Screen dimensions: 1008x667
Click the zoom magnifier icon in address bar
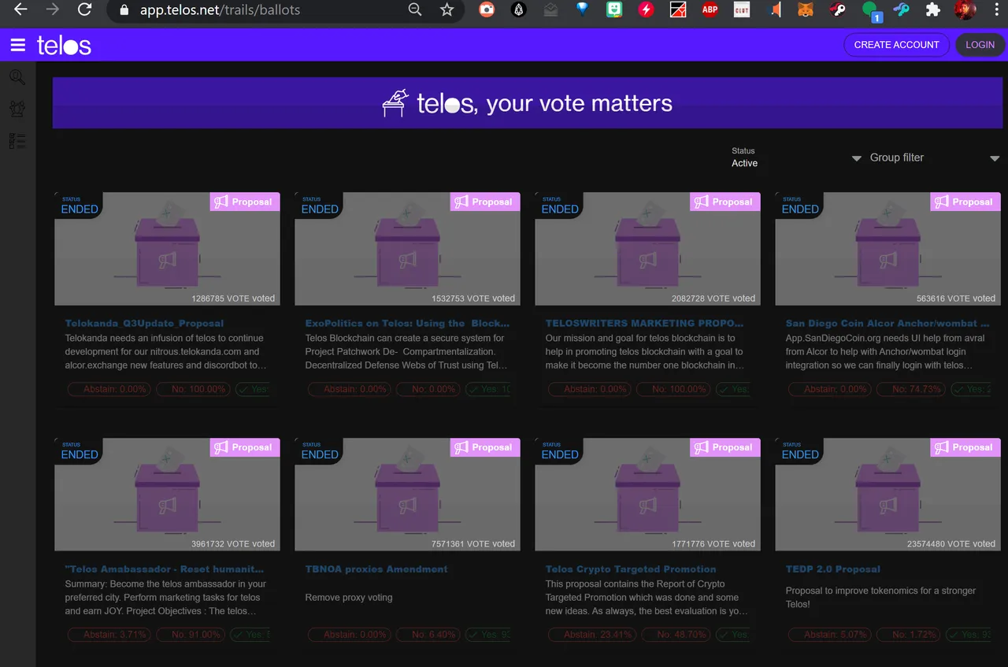415,10
